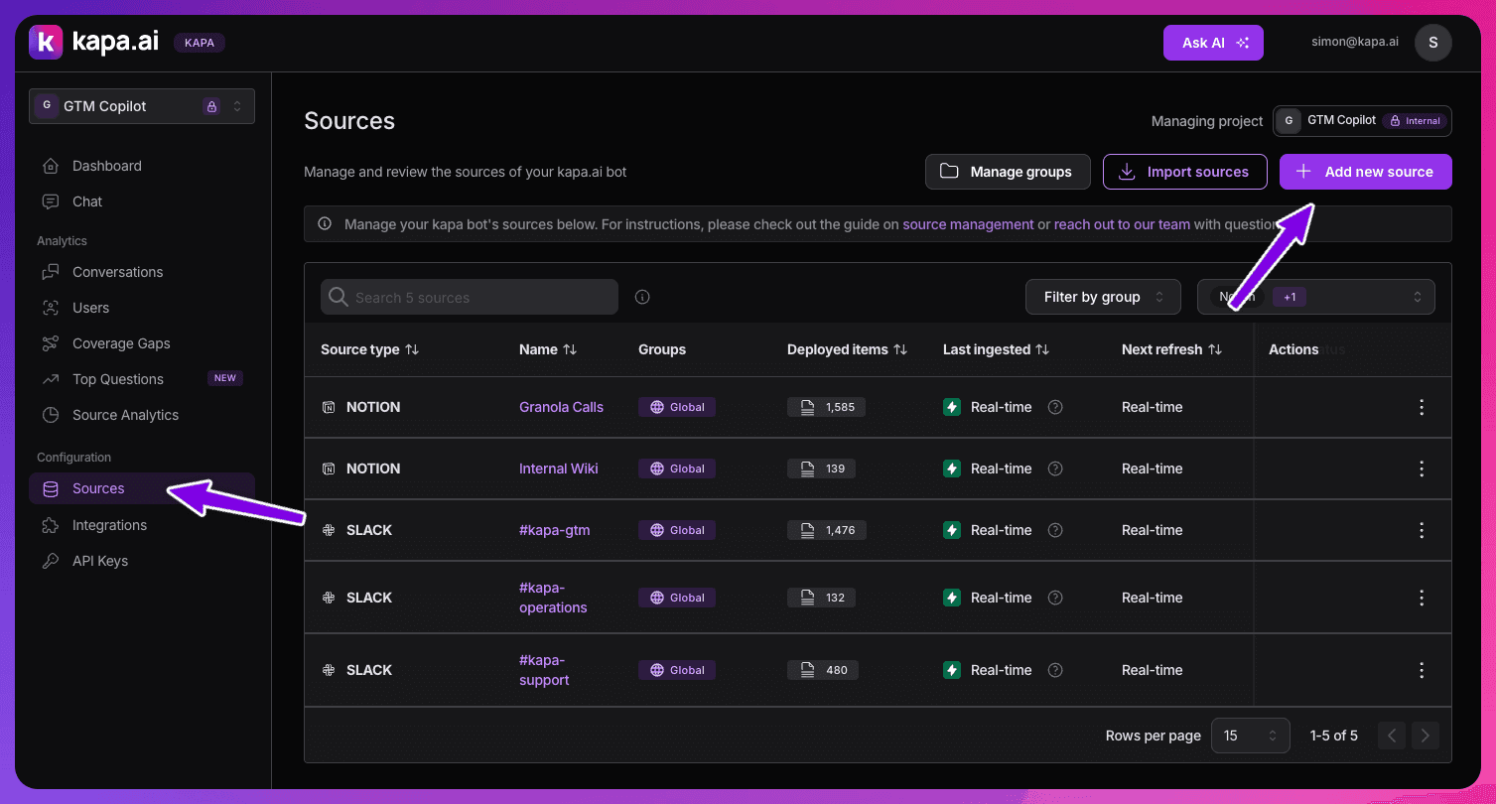This screenshot has width=1496, height=804.
Task: Open actions menu for #kapa-operations
Action: point(1422,598)
